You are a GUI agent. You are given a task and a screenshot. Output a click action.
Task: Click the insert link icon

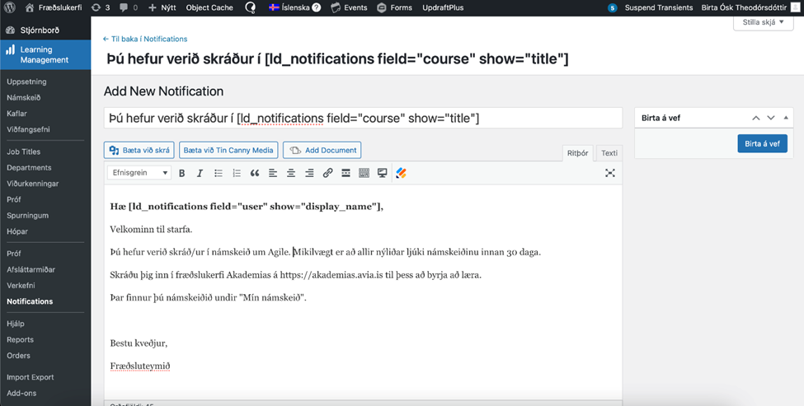pyautogui.click(x=327, y=173)
